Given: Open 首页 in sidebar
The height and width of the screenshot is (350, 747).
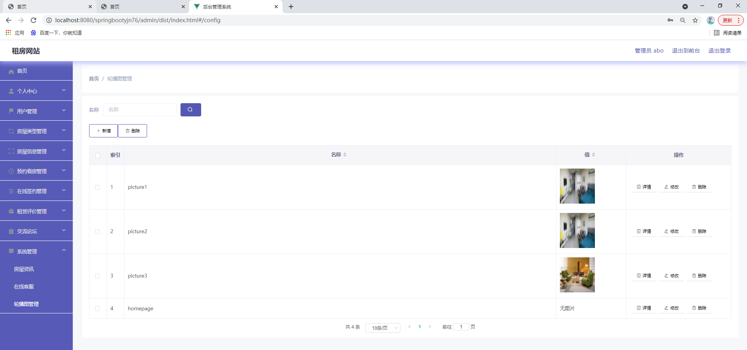Looking at the screenshot, I should 36,71.
